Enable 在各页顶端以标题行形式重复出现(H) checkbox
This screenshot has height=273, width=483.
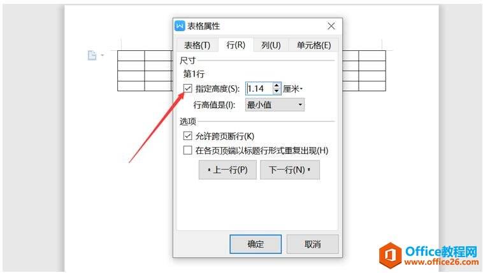coord(187,150)
